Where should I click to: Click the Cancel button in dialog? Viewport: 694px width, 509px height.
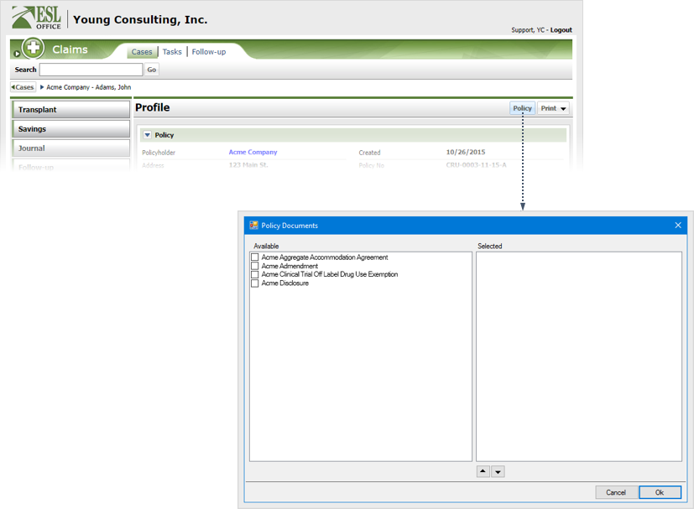click(616, 492)
